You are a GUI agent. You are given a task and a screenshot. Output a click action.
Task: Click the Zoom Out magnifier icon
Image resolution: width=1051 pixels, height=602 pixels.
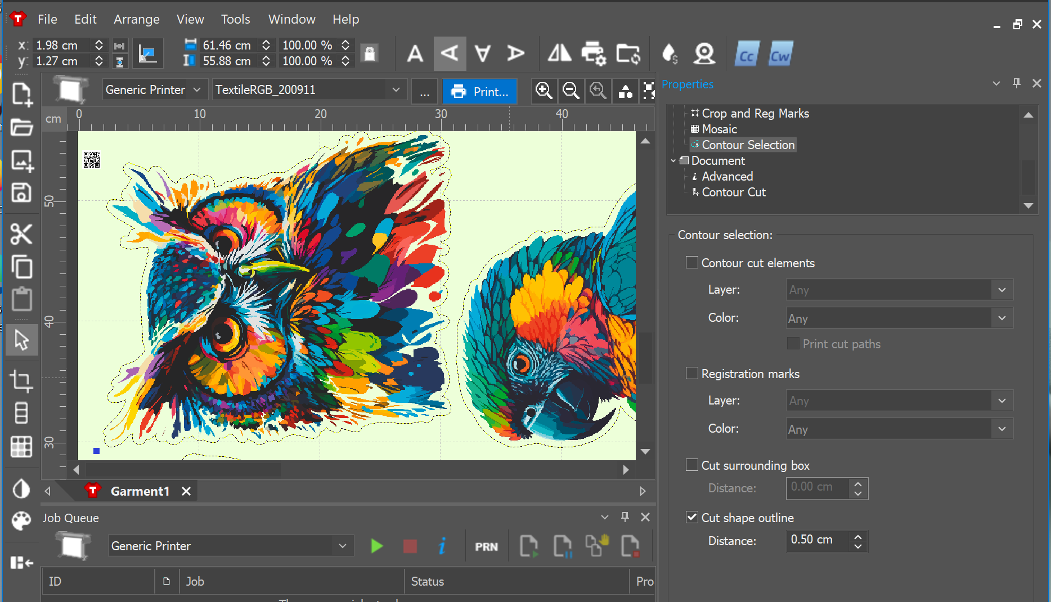pyautogui.click(x=571, y=91)
